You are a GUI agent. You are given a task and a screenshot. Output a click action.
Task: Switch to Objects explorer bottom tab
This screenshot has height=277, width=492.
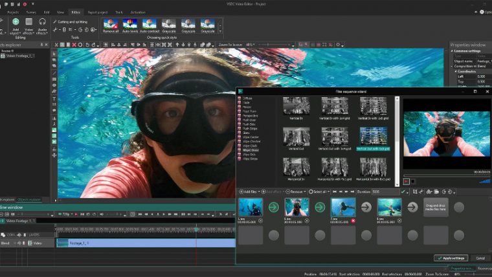29,199
